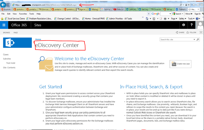The image size is (204, 130).
Task: Open the Safety dropdown menu
Action: point(183,19)
